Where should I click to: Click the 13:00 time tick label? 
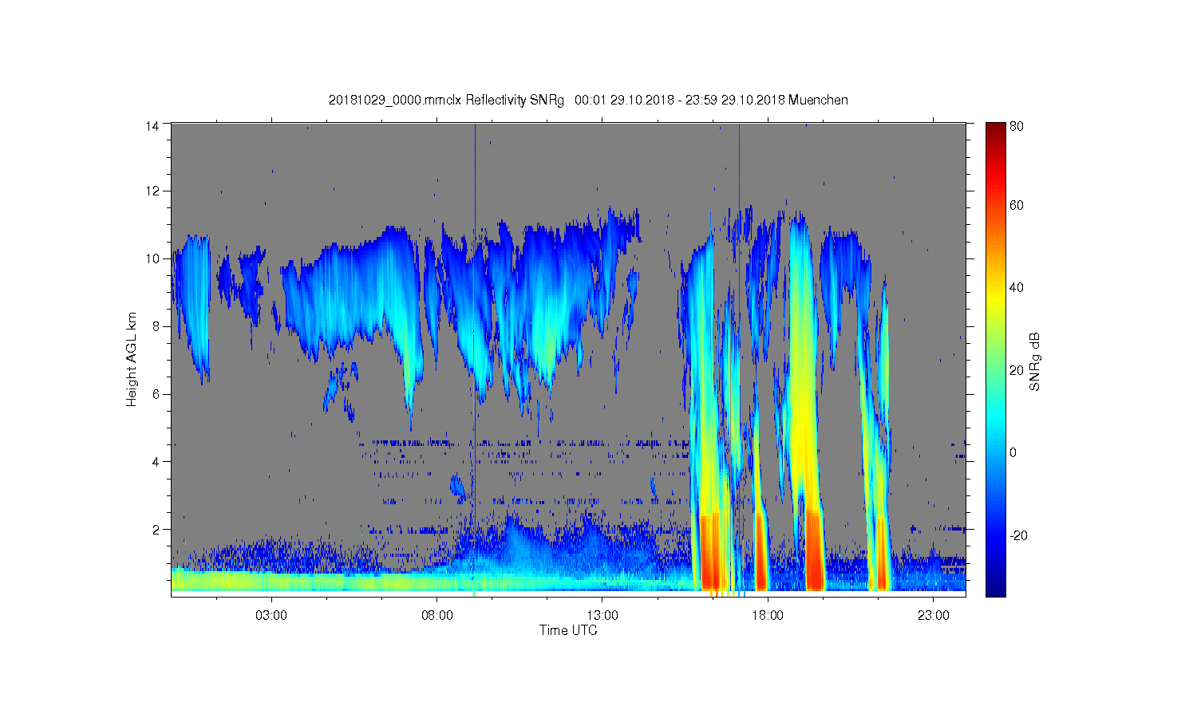(x=602, y=616)
